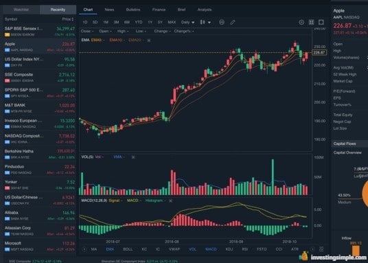Enable the ATR indicator
368x263 pixels.
coord(295,249)
